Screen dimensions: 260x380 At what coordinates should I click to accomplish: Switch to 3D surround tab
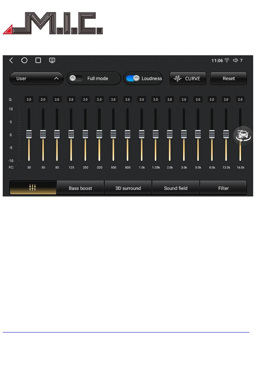128,188
